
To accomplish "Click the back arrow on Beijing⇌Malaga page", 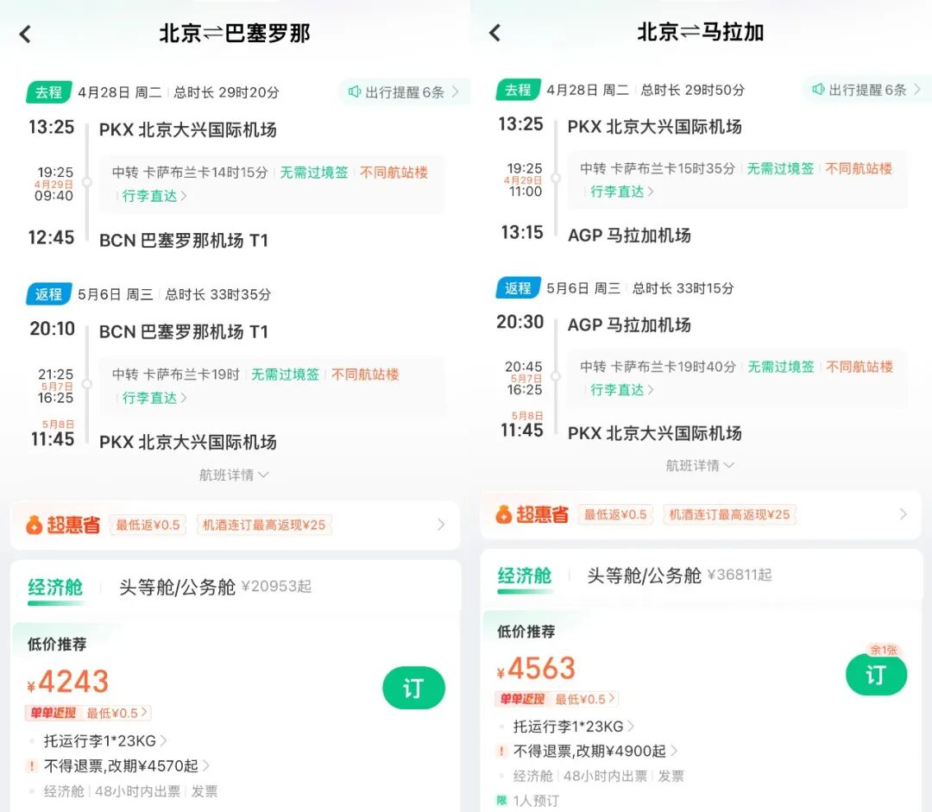I will pos(493,33).
